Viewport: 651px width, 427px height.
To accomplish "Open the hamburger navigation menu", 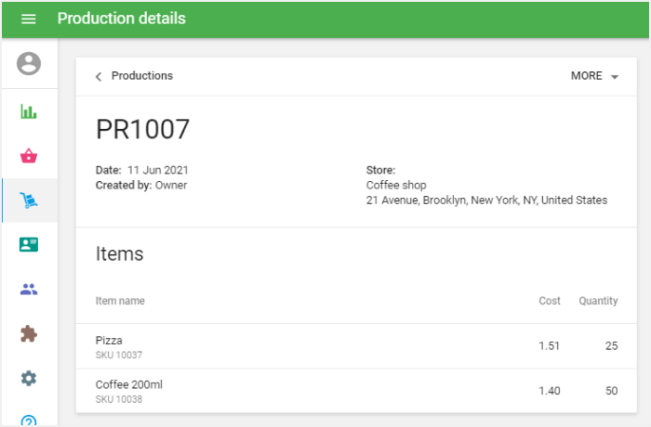I will click(x=29, y=19).
